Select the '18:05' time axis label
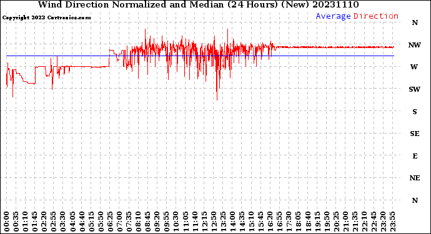 [298, 222]
